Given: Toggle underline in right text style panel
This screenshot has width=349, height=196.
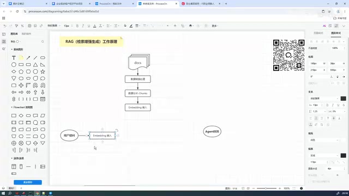Looking at the screenshot, I should tap(338, 105).
